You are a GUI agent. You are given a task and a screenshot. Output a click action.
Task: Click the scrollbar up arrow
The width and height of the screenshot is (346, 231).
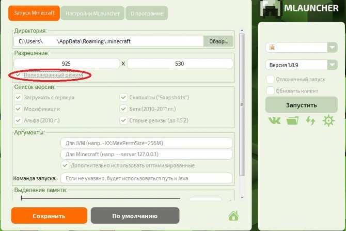click(x=242, y=30)
